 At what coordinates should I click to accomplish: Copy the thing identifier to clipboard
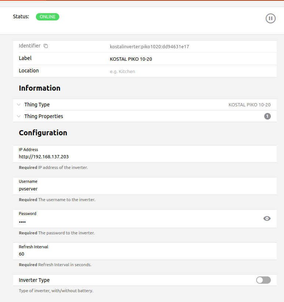coord(46,46)
